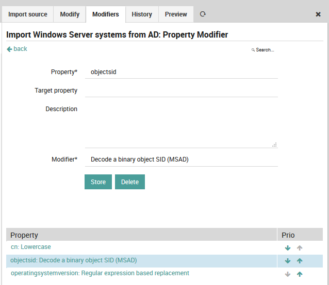Move objectsid modifier up in priority
This screenshot has width=329, height=285.
(300, 261)
